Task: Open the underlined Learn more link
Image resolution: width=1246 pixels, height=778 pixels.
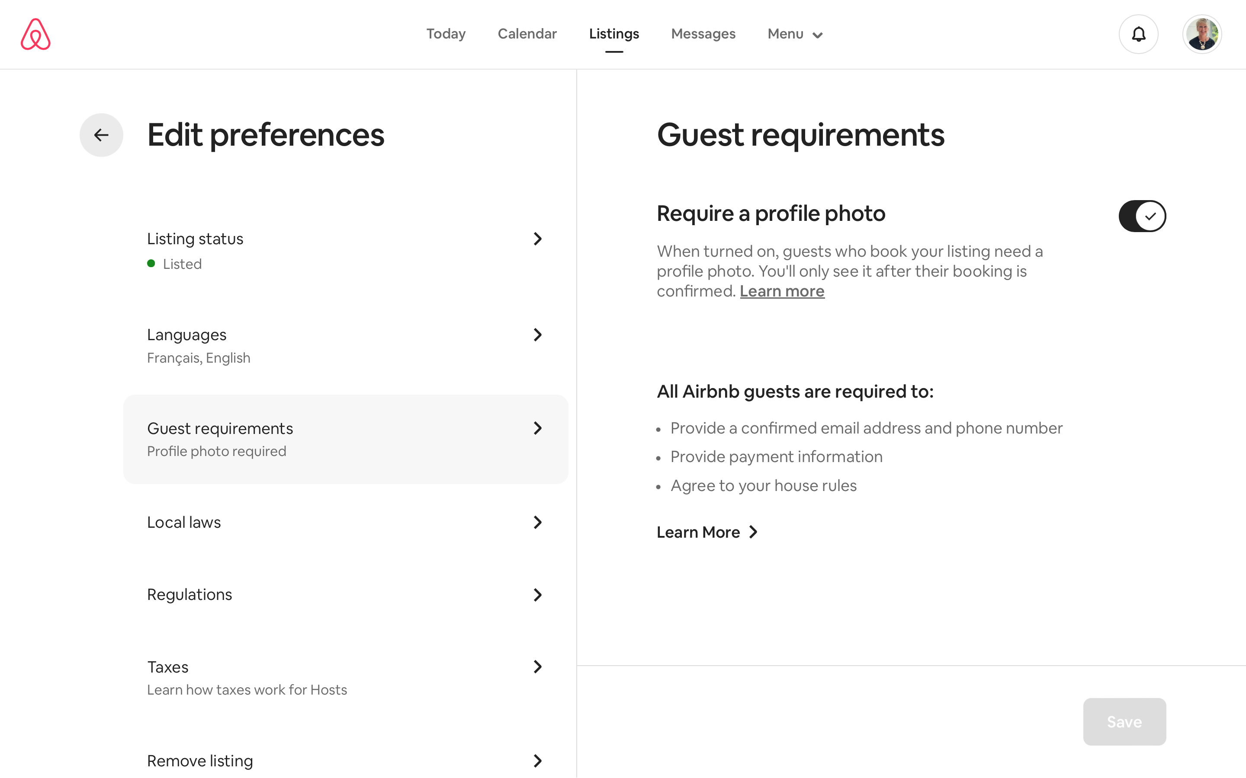Action: (782, 291)
